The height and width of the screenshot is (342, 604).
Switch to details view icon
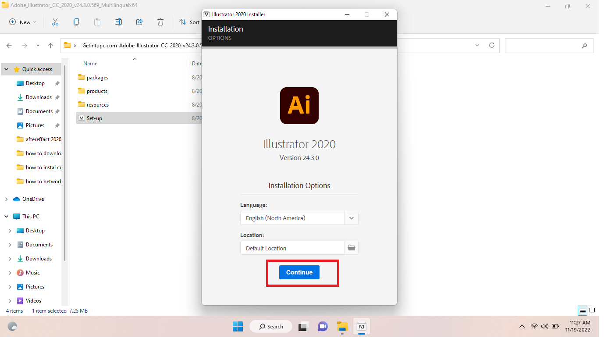[583, 310]
